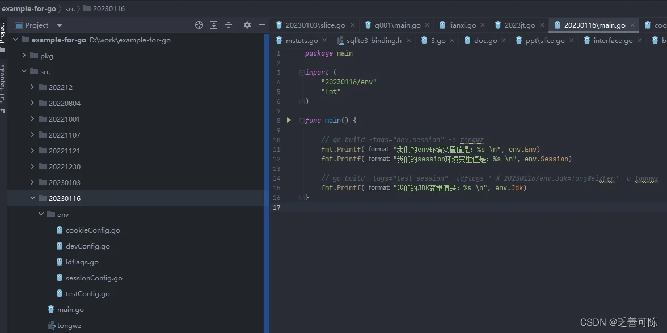Close the 20230103\slice.go tab
The image size is (667, 333).
point(353,25)
